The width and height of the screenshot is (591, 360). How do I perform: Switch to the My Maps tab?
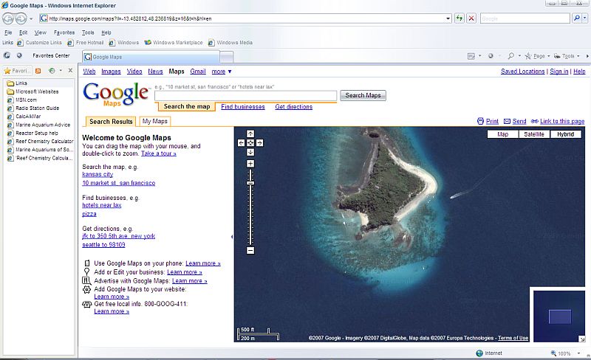pyautogui.click(x=155, y=121)
